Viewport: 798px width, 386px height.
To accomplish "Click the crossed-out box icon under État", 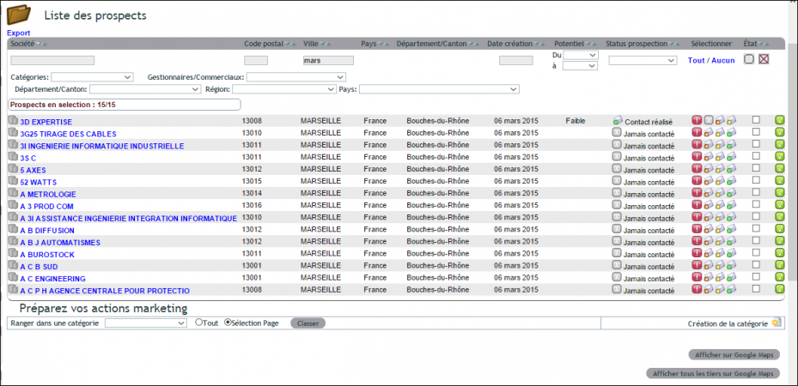I will click(x=764, y=59).
